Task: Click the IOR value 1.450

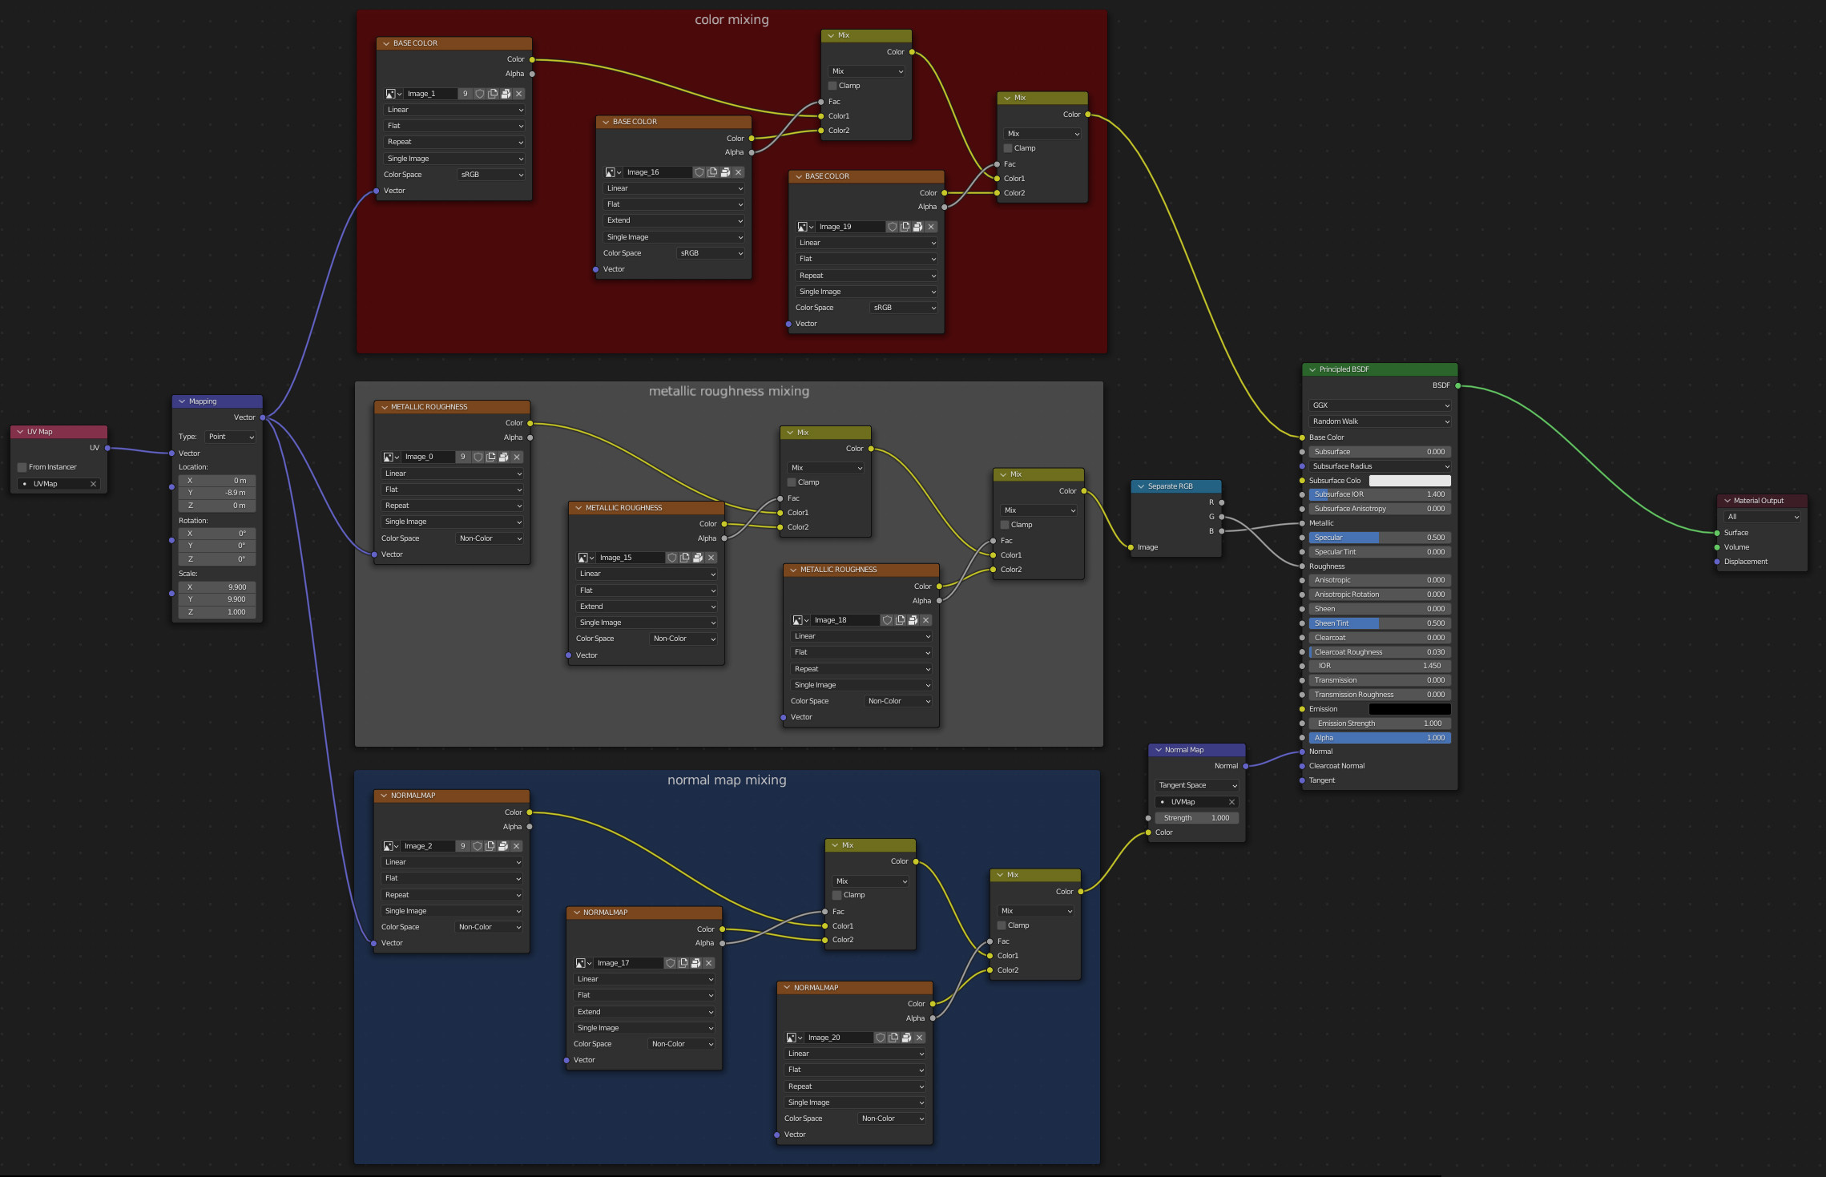Action: 1380,666
